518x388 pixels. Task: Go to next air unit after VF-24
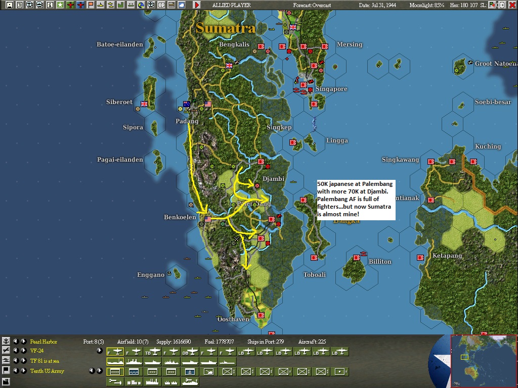tap(23, 351)
